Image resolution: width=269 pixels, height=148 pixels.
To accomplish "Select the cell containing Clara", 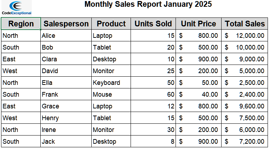I will (66, 59).
